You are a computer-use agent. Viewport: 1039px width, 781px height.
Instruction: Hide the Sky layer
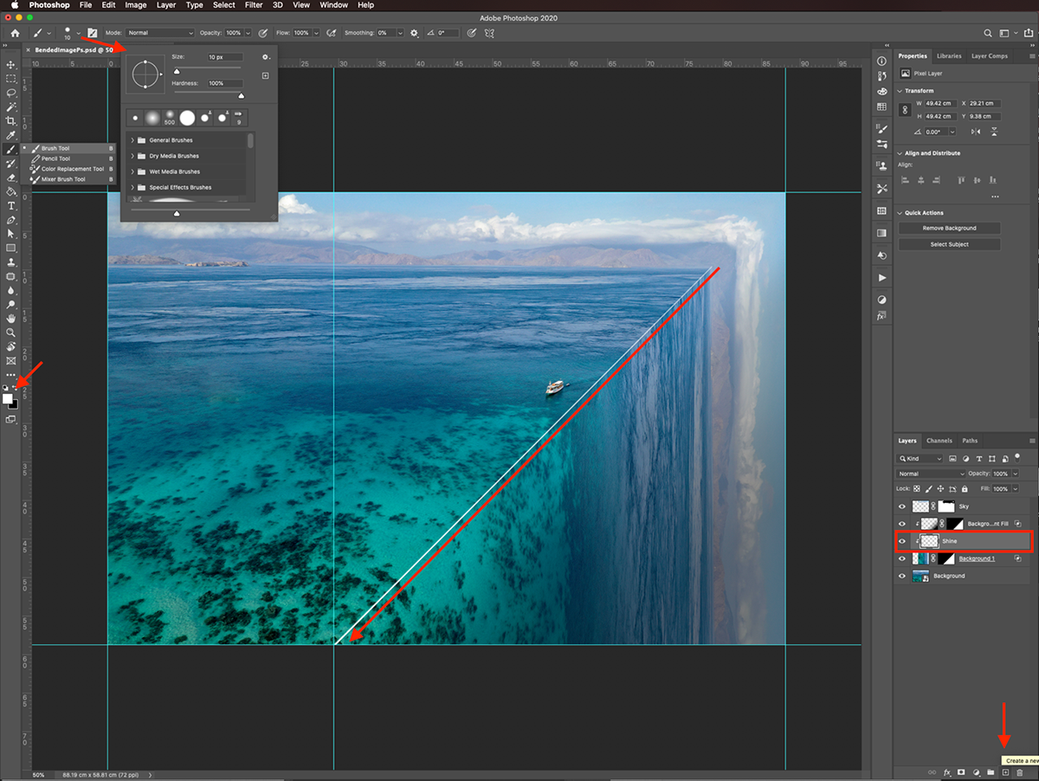(902, 507)
